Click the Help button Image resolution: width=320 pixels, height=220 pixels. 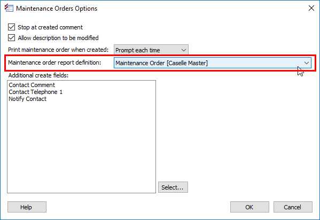coord(27,207)
